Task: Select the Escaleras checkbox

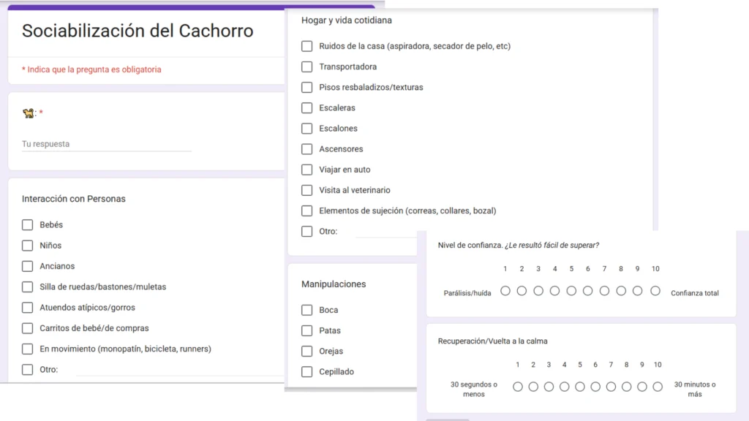Action: pyautogui.click(x=307, y=107)
